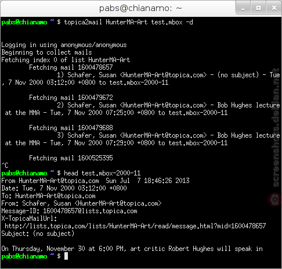The image size is (282, 269).
Task: Maximize the terminal window
Action: pyautogui.click(x=258, y=8)
